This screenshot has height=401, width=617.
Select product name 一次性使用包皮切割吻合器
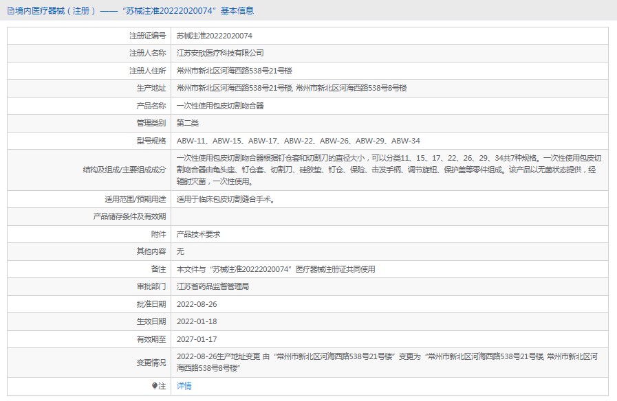coord(220,106)
